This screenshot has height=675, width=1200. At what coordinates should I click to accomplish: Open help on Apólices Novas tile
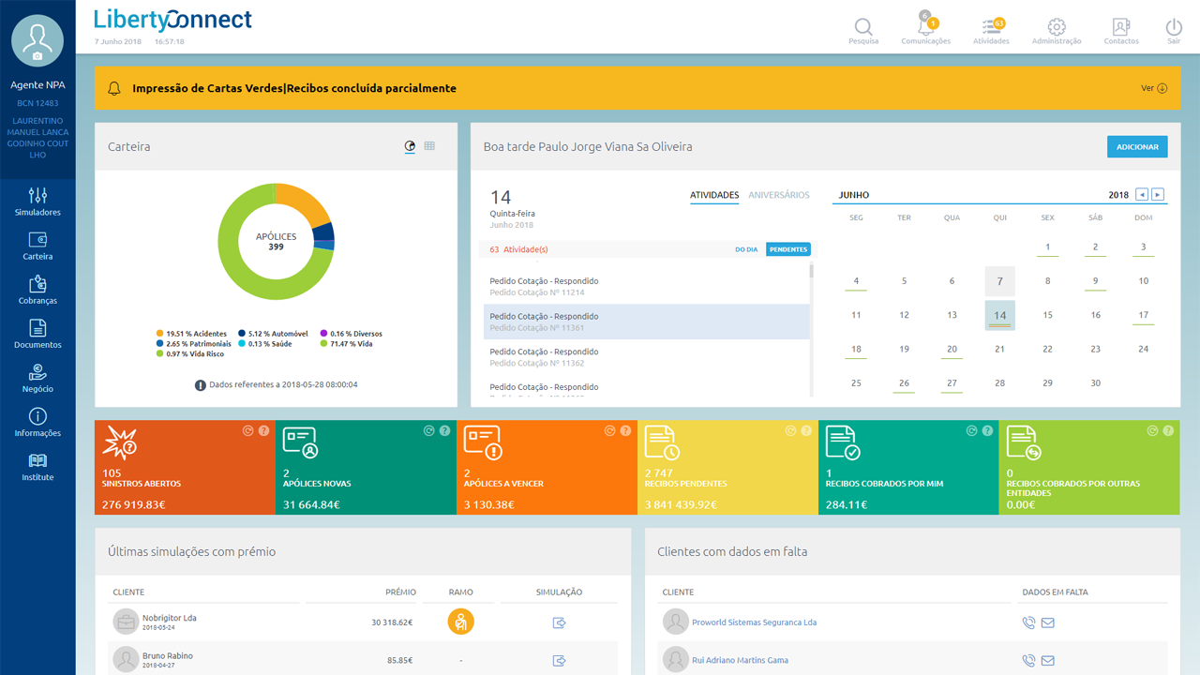tap(444, 431)
